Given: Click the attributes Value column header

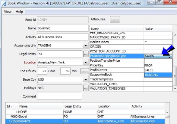Looking at the screenshot, I should (158, 29).
